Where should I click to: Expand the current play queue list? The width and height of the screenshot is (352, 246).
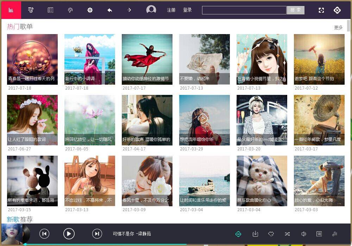[x=334, y=234]
